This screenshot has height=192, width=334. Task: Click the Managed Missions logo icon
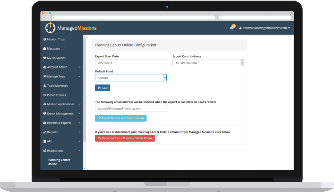[50, 27]
